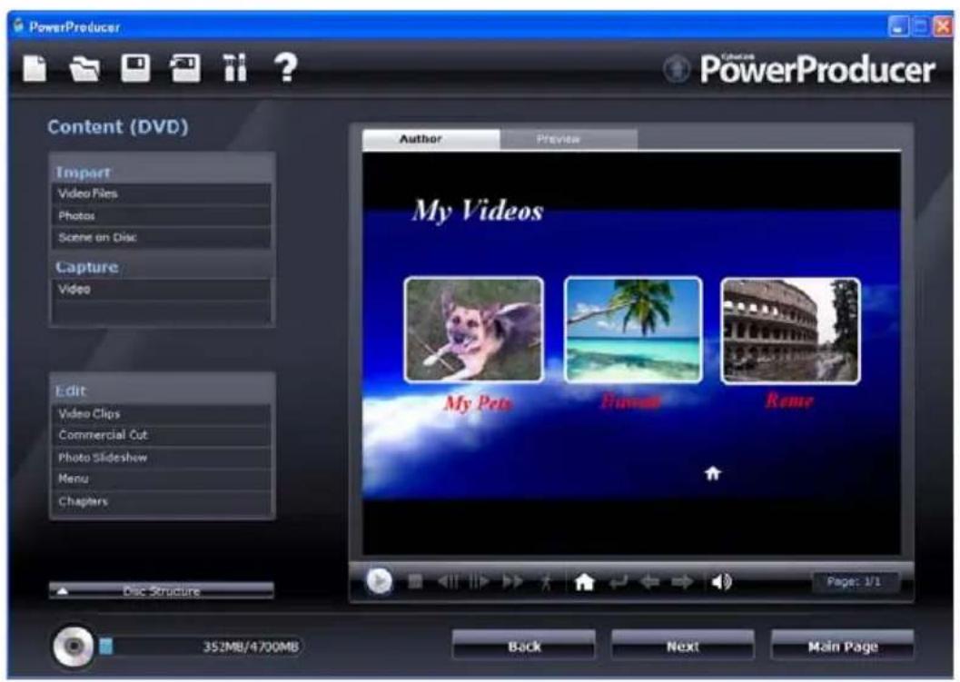Screen dimensions: 960x682
Task: Click the My Videos menu title
Action: click(x=478, y=212)
